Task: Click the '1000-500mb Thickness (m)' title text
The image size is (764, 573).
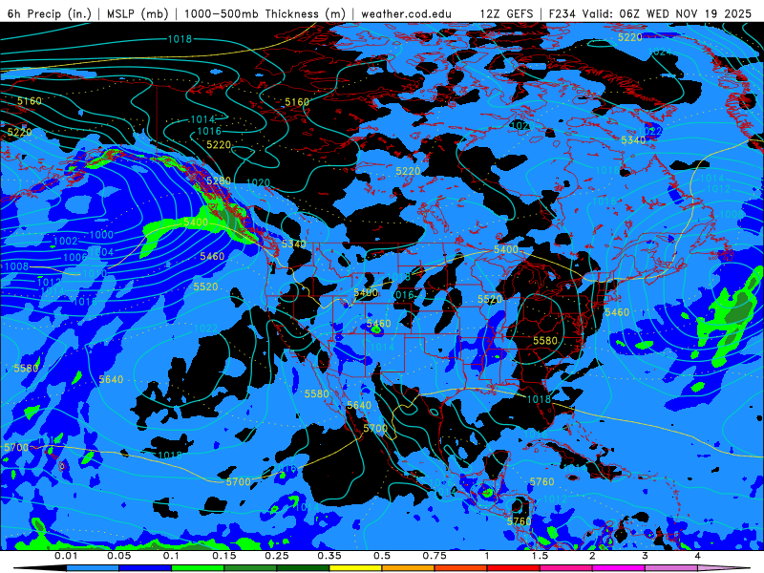Action: click(x=265, y=13)
